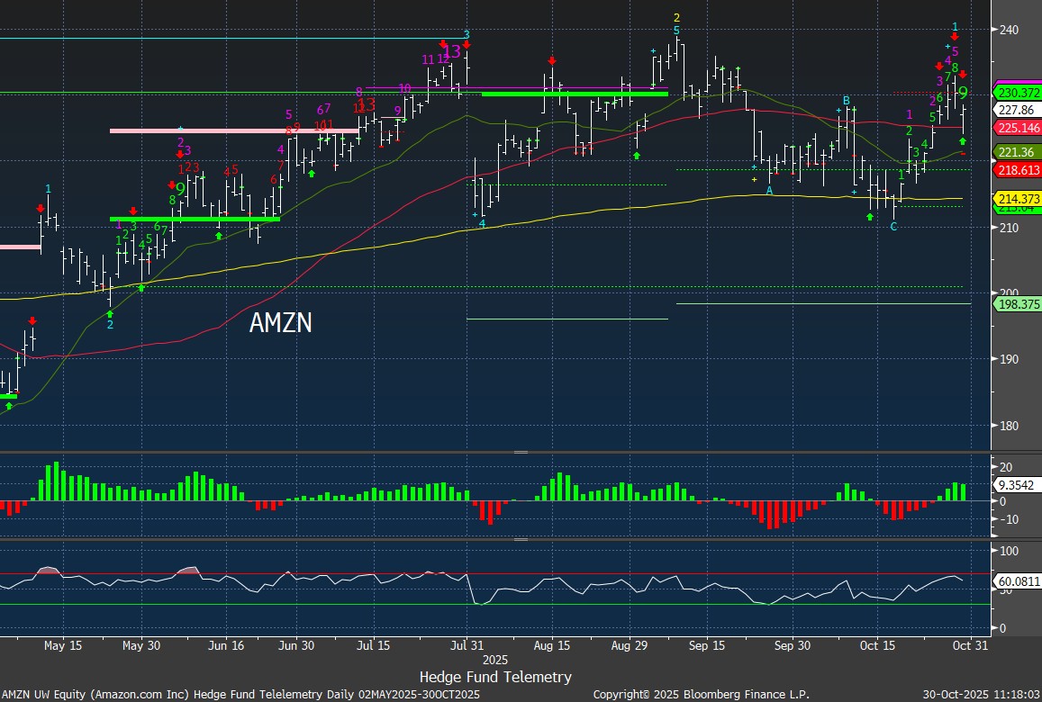Screen dimensions: 1042x702
Task: Click the 198.375 support level tag
Action: coord(1018,305)
